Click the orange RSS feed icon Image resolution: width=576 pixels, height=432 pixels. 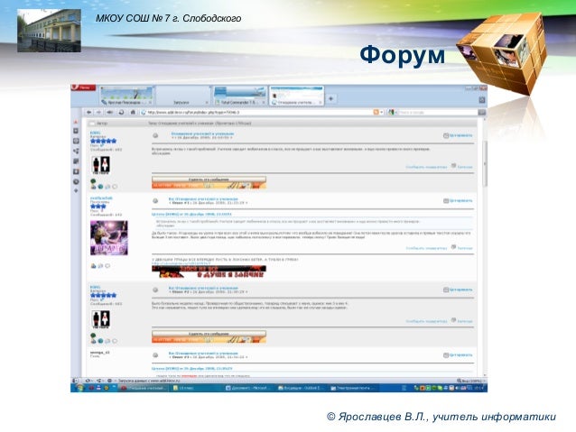[376, 113]
